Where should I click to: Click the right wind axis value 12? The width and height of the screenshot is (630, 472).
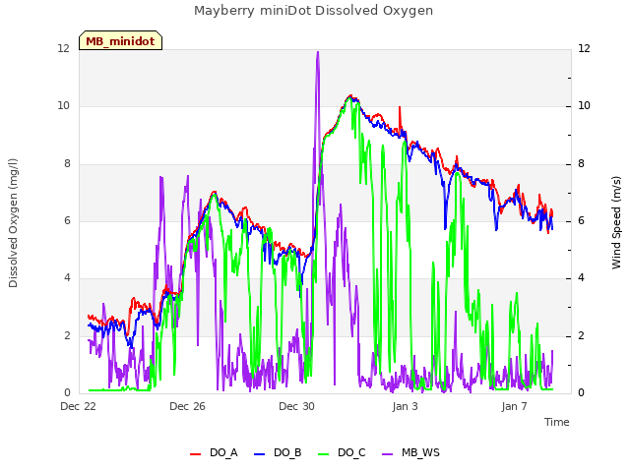pos(584,48)
